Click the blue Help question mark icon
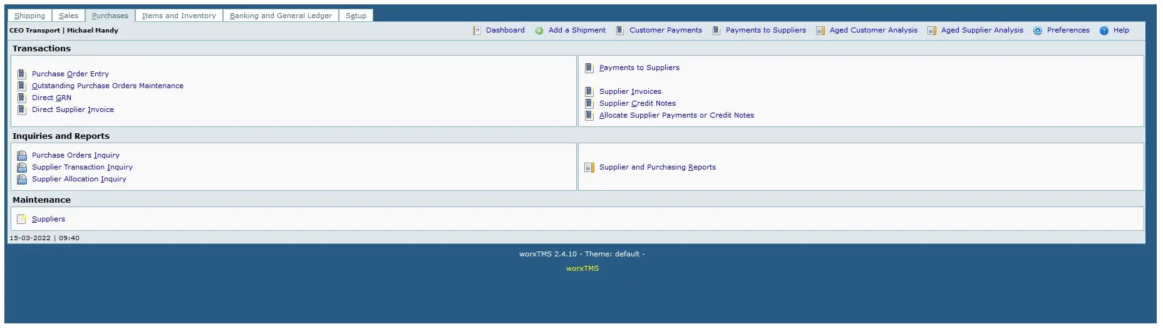 point(1104,31)
